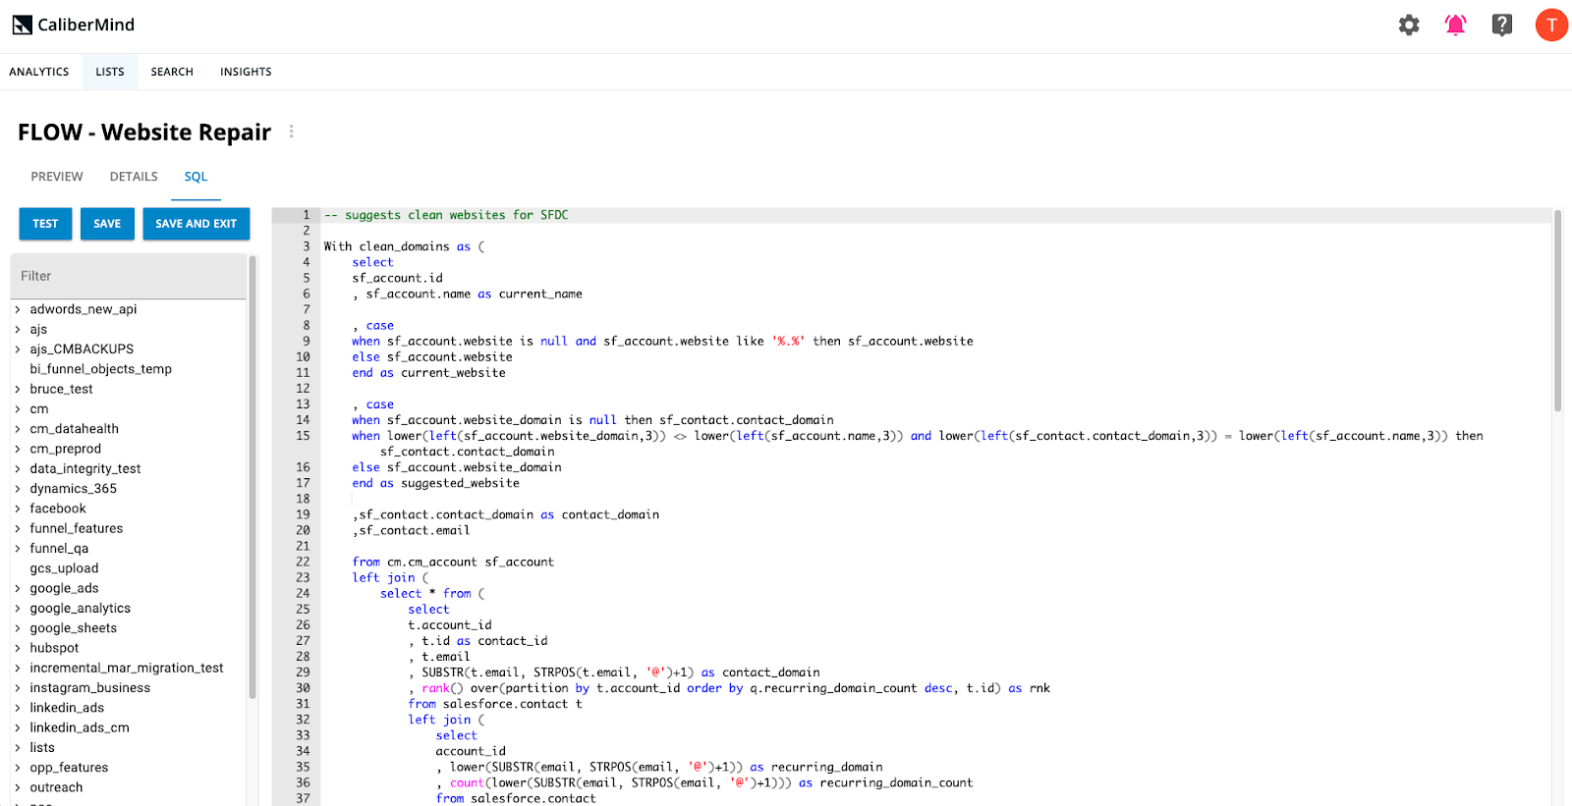The image size is (1572, 806).
Task: Click the SAVE button
Action: pos(107,224)
